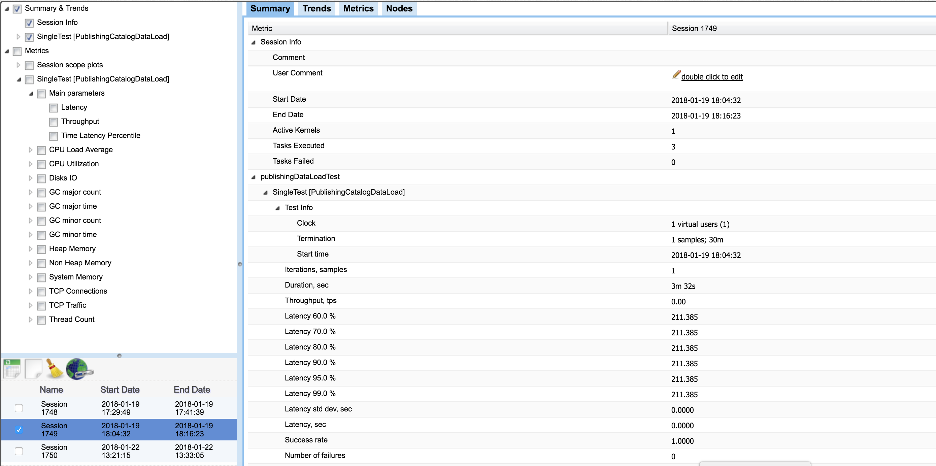Click the Latency 99.0 % row label
The image size is (936, 466).
[310, 393]
